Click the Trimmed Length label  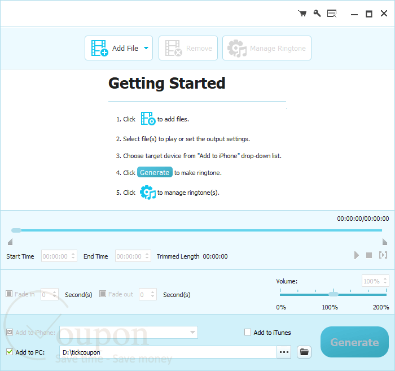pyautogui.click(x=178, y=256)
